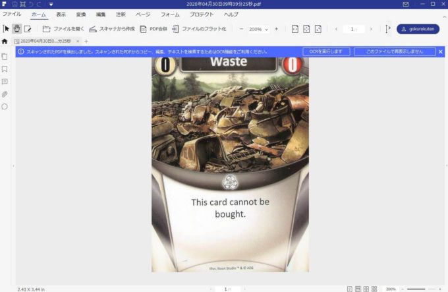The width and height of the screenshot is (448, 292).
Task: Click the mail icon in title bar
Action: point(406,5)
